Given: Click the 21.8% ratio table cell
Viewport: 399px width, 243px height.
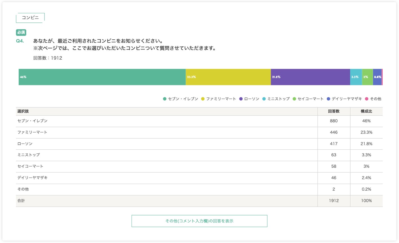Looking at the screenshot, I should pos(366,144).
